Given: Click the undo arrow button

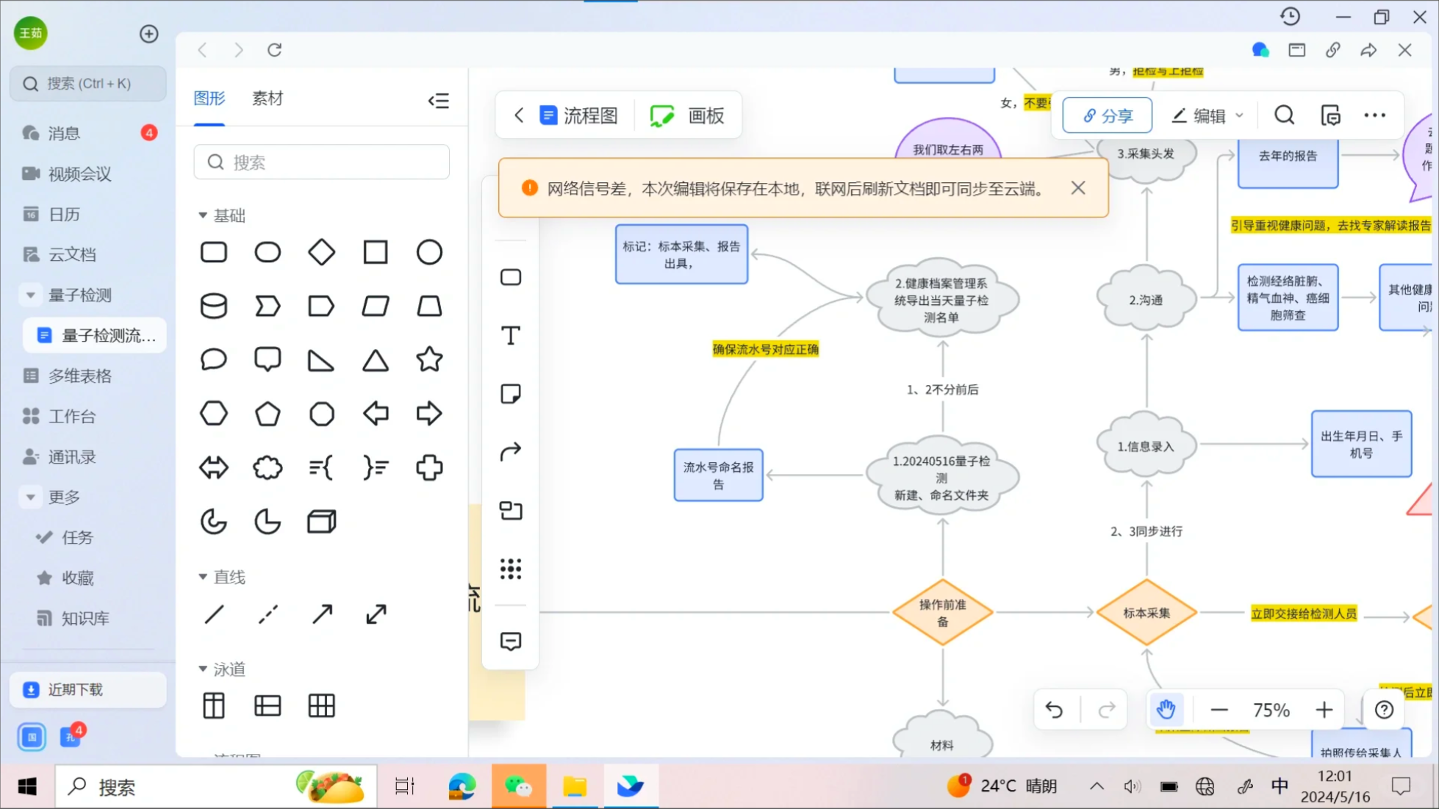Looking at the screenshot, I should point(1054,710).
